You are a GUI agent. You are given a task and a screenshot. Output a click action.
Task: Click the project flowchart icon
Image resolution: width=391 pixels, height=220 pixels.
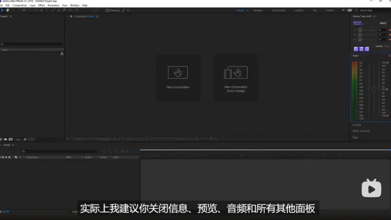[62, 54]
